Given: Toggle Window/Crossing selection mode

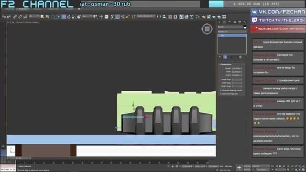Looking at the screenshot, I should pyautogui.click(x=58, y=17).
